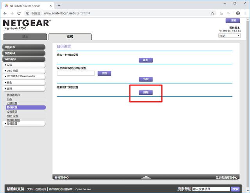
Task: Click the restore file path input field
Action: pos(76,73)
